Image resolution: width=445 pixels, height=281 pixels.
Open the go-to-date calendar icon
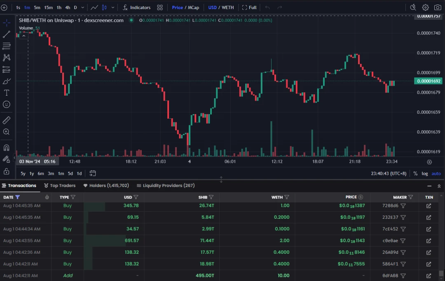93,173
